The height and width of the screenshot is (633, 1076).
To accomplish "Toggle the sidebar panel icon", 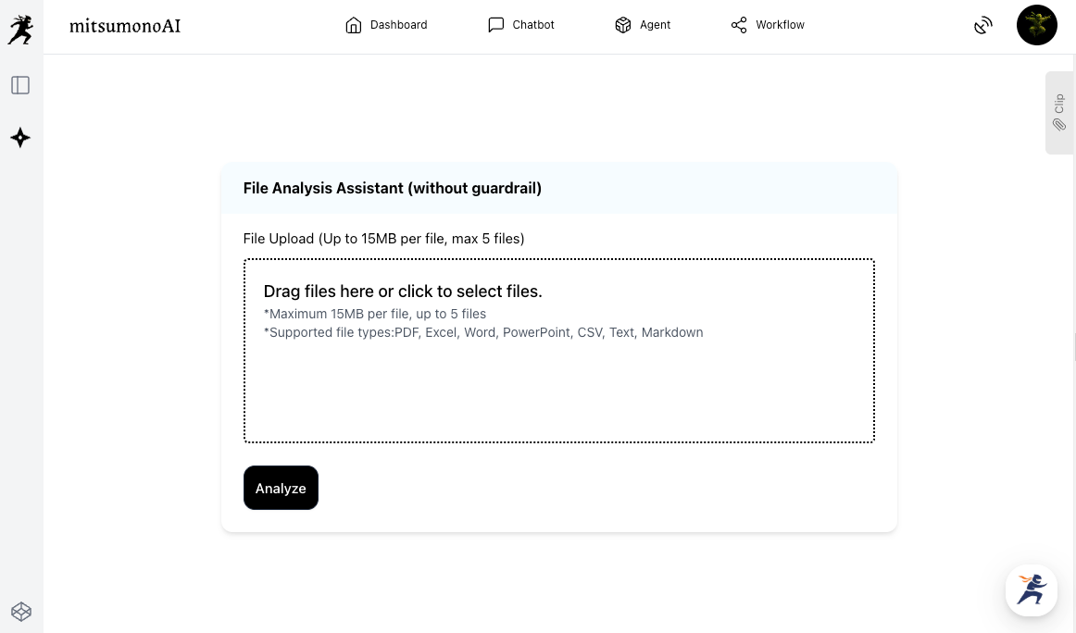I will pos(20,85).
